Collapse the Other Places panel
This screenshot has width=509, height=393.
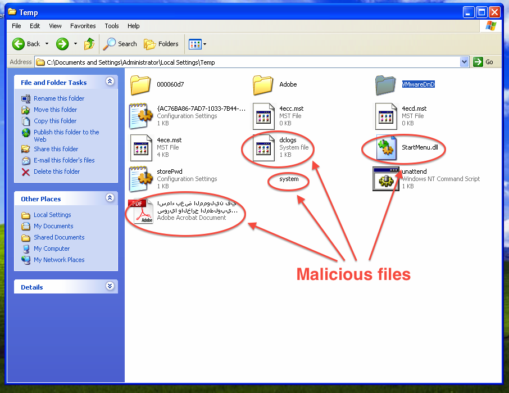point(110,198)
